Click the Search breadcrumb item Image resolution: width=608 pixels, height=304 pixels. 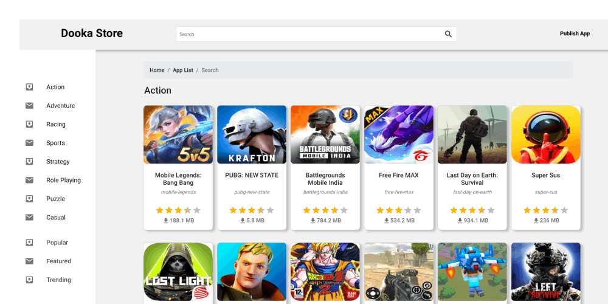click(x=210, y=70)
